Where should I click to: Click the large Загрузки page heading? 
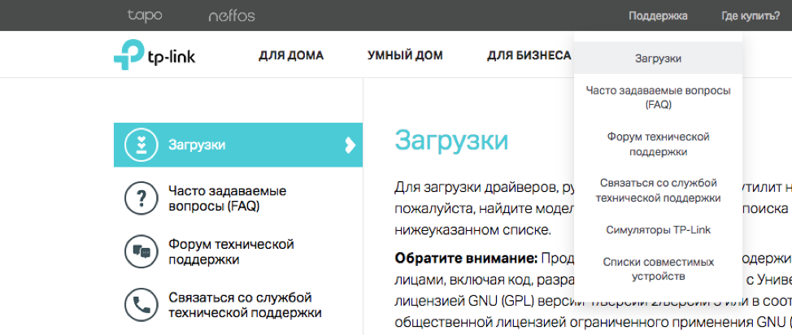[x=451, y=141]
